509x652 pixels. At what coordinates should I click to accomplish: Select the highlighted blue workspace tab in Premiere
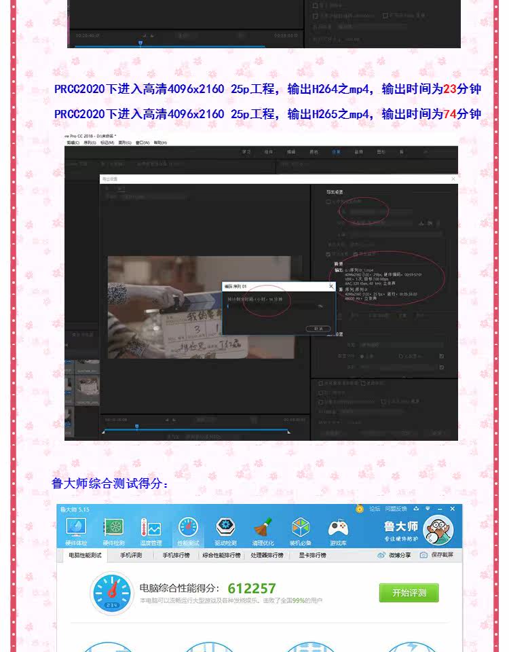[x=336, y=152]
